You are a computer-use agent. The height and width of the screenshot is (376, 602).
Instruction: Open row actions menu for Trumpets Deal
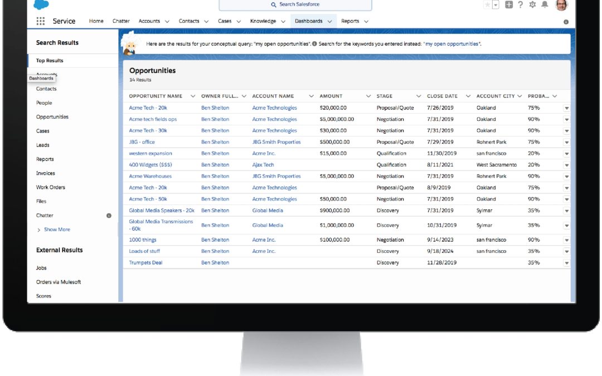click(x=567, y=263)
